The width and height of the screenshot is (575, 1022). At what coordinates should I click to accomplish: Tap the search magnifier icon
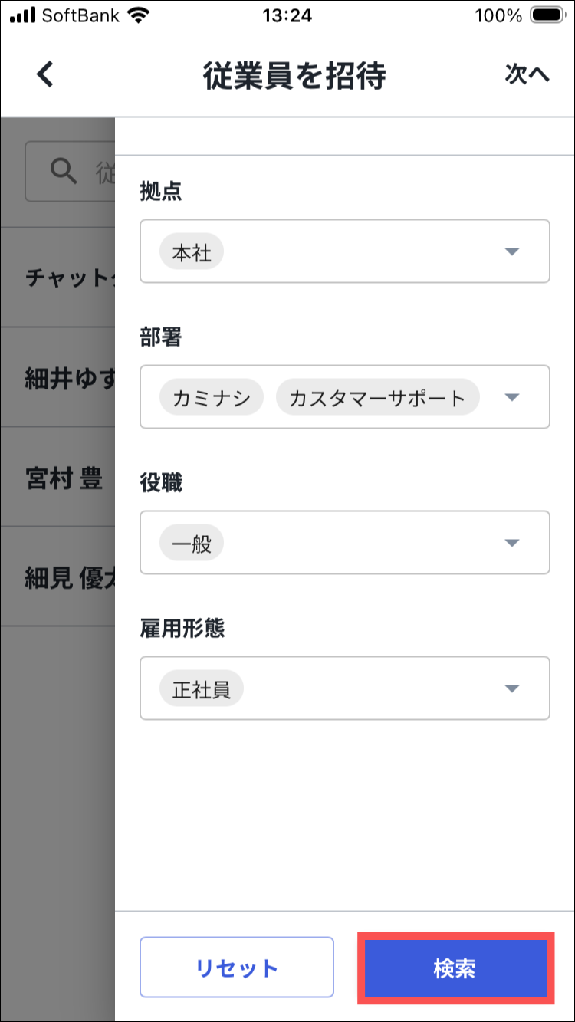pyautogui.click(x=64, y=170)
